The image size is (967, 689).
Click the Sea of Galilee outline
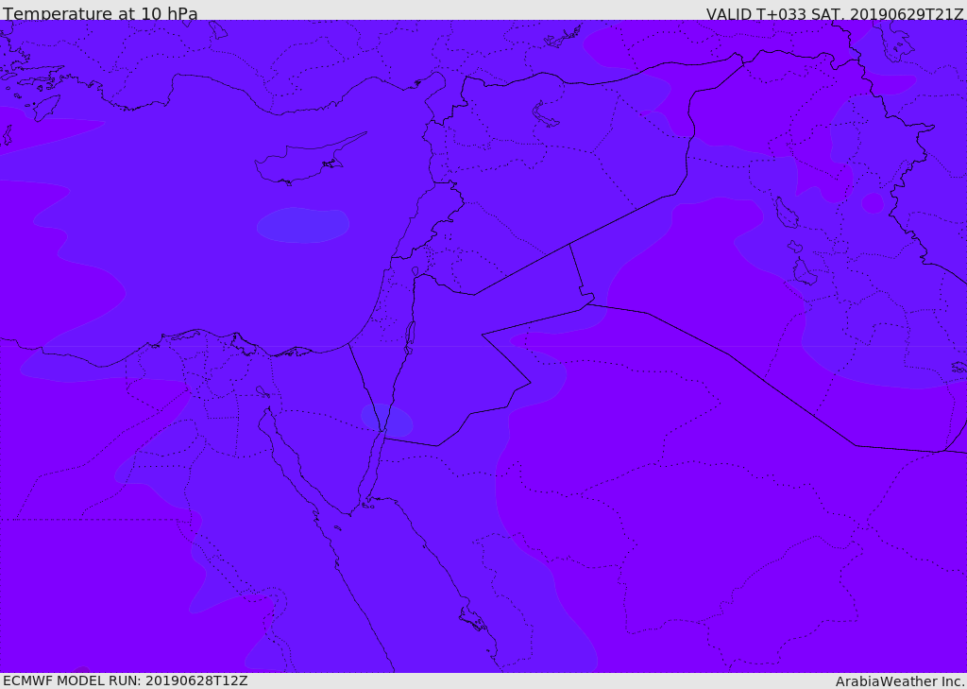415,271
